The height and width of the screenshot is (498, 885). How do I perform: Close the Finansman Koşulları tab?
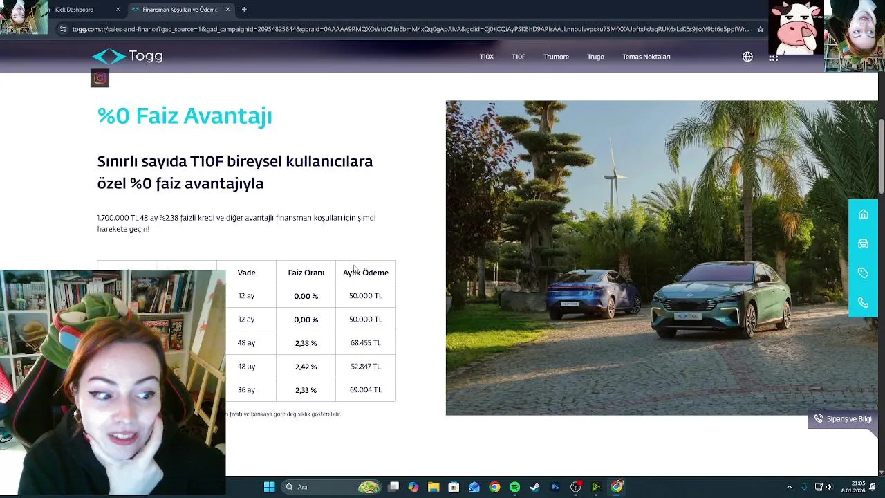coord(227,10)
